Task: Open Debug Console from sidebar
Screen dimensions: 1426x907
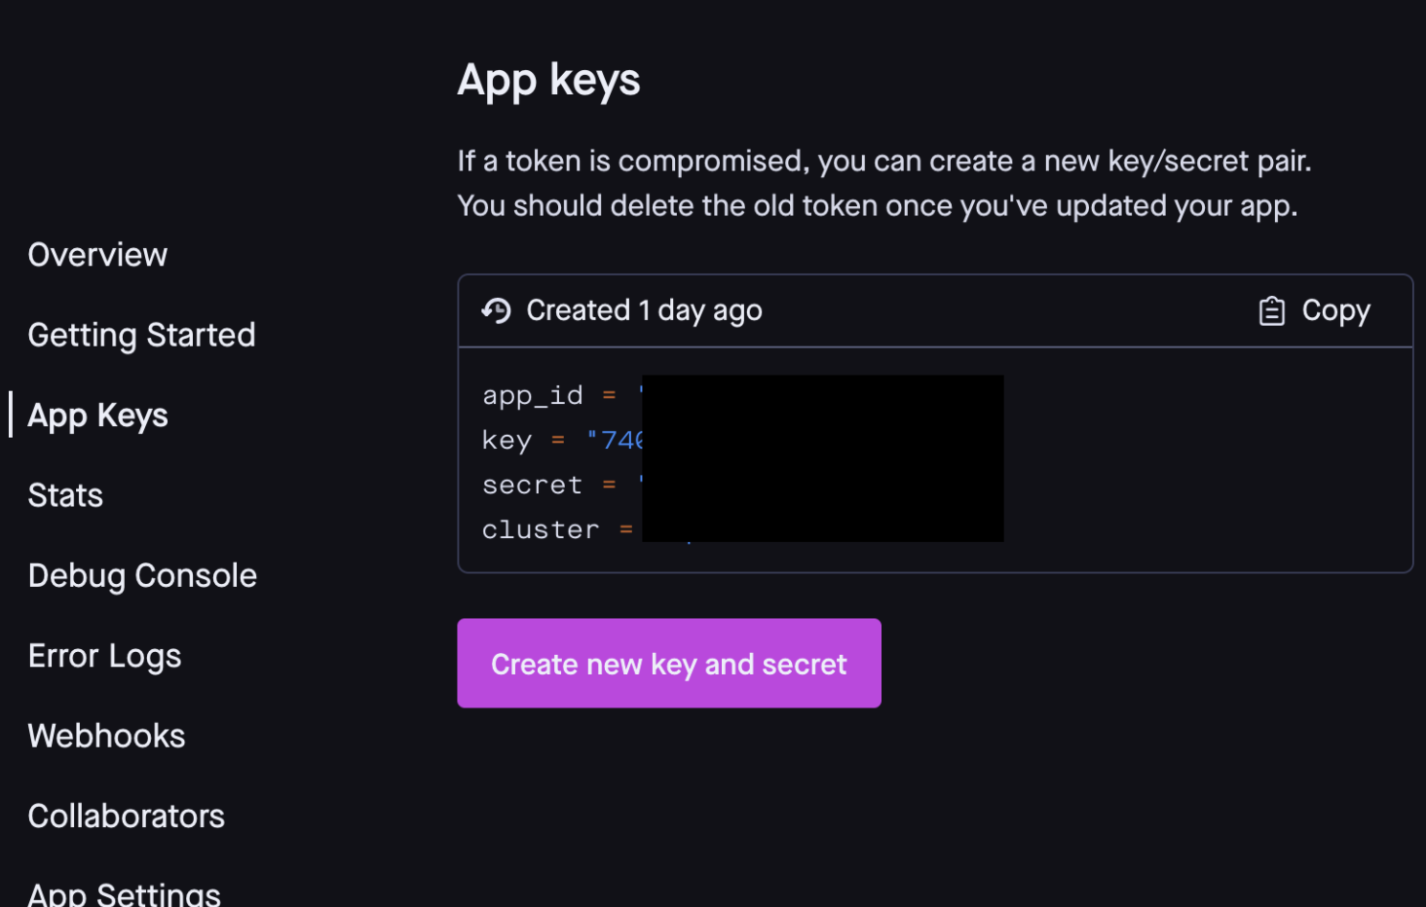Action: (142, 576)
